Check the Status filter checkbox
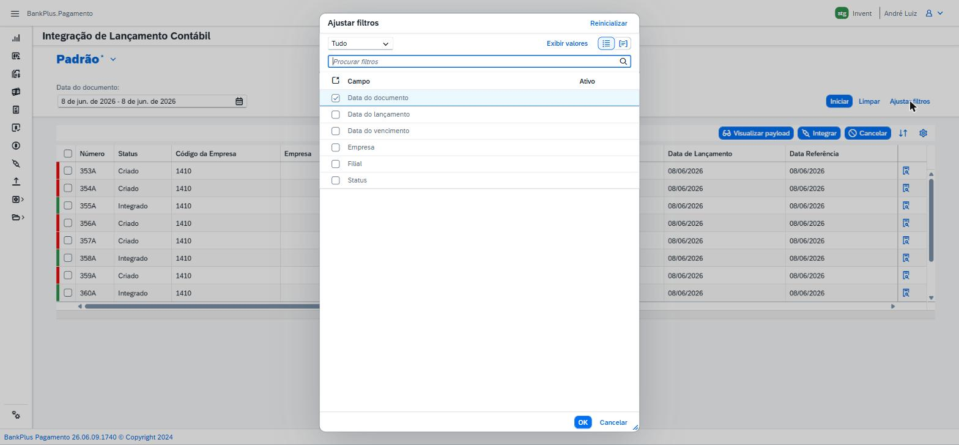This screenshot has width=959, height=445. (x=335, y=181)
